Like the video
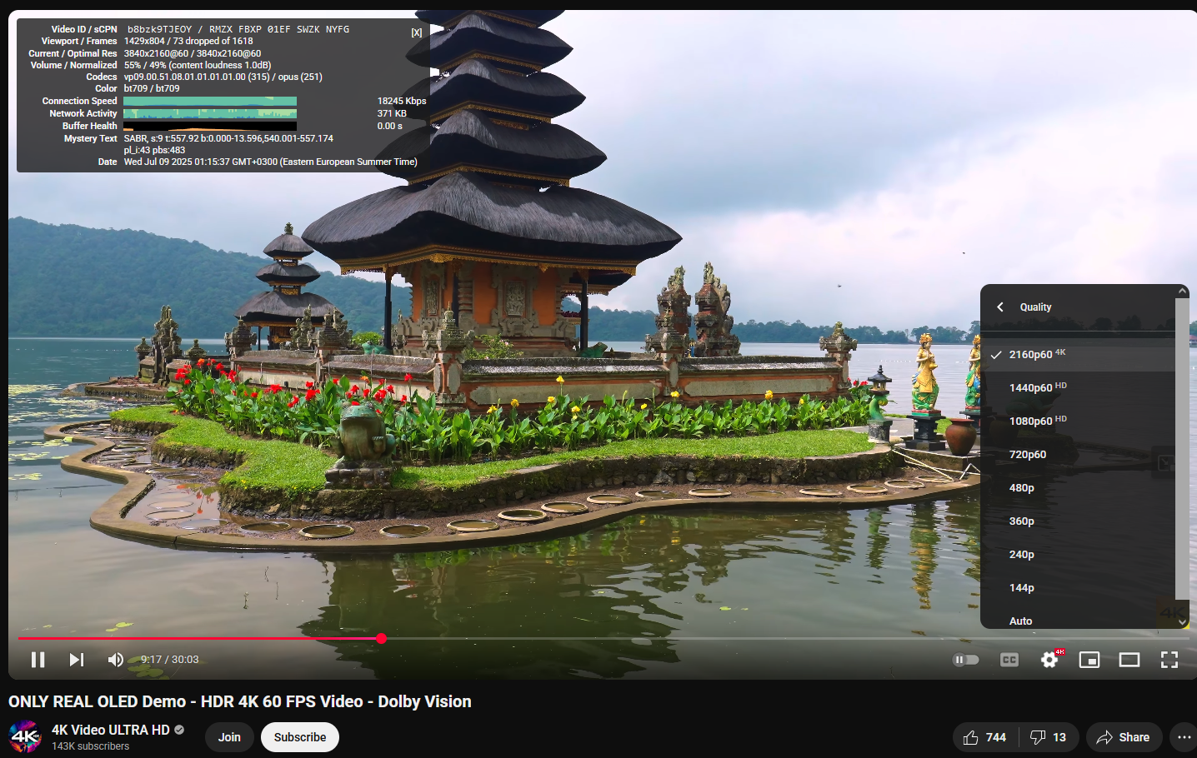The height and width of the screenshot is (758, 1197). [x=985, y=737]
